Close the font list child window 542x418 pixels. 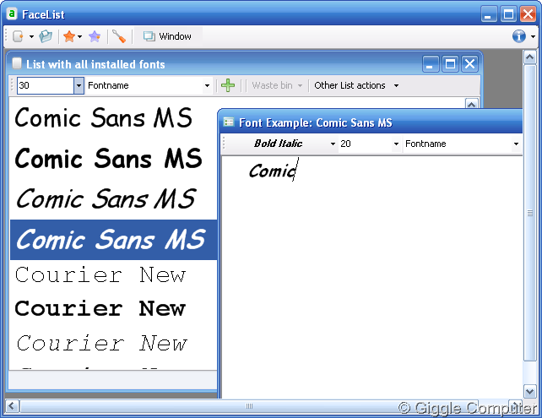click(469, 64)
